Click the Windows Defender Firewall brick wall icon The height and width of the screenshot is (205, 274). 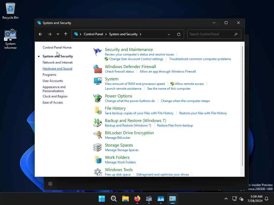pyautogui.click(x=97, y=69)
